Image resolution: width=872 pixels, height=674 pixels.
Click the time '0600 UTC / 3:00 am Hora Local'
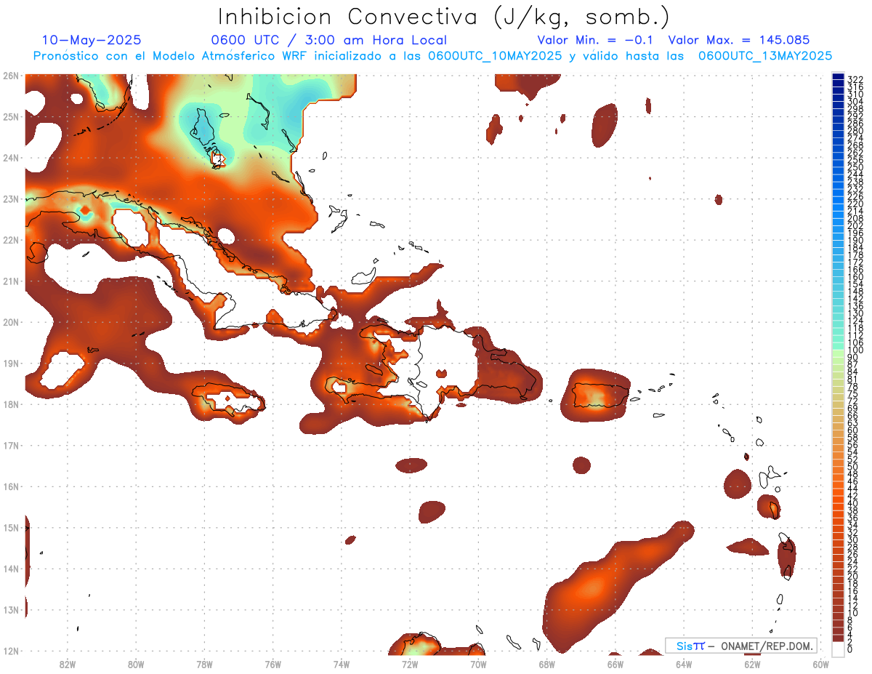(x=329, y=40)
